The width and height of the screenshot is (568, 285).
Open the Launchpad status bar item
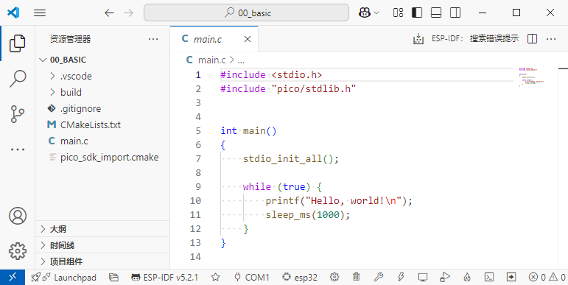point(64,278)
